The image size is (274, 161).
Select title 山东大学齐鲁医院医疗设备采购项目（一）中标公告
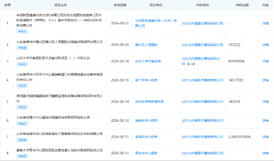click(x=53, y=58)
